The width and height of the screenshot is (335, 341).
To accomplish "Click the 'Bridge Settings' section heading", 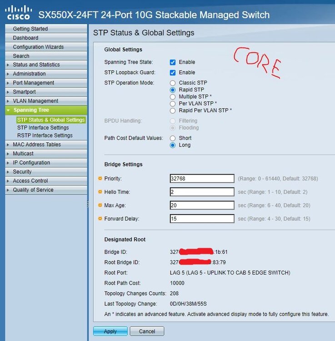I will point(123,165).
